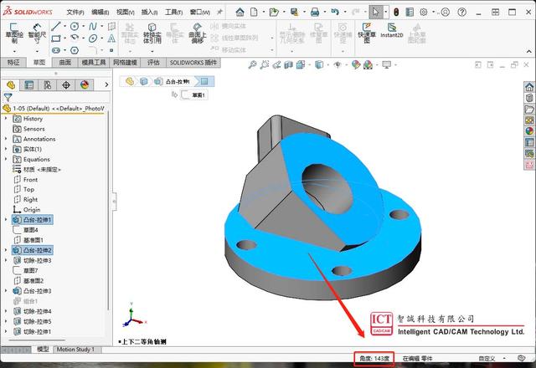Viewport: 536px width, 368px height.
Task: Open the 插入(I) menu
Action: point(149,13)
